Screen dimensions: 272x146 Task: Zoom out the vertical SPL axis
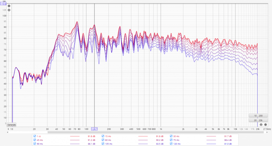[x=9, y=10]
